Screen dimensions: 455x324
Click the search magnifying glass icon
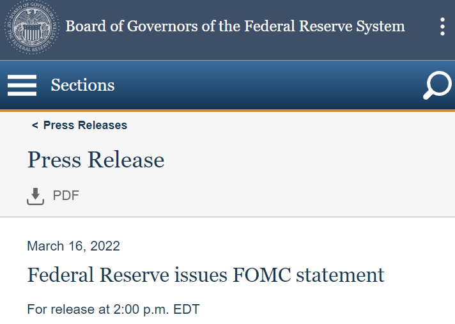tap(437, 86)
